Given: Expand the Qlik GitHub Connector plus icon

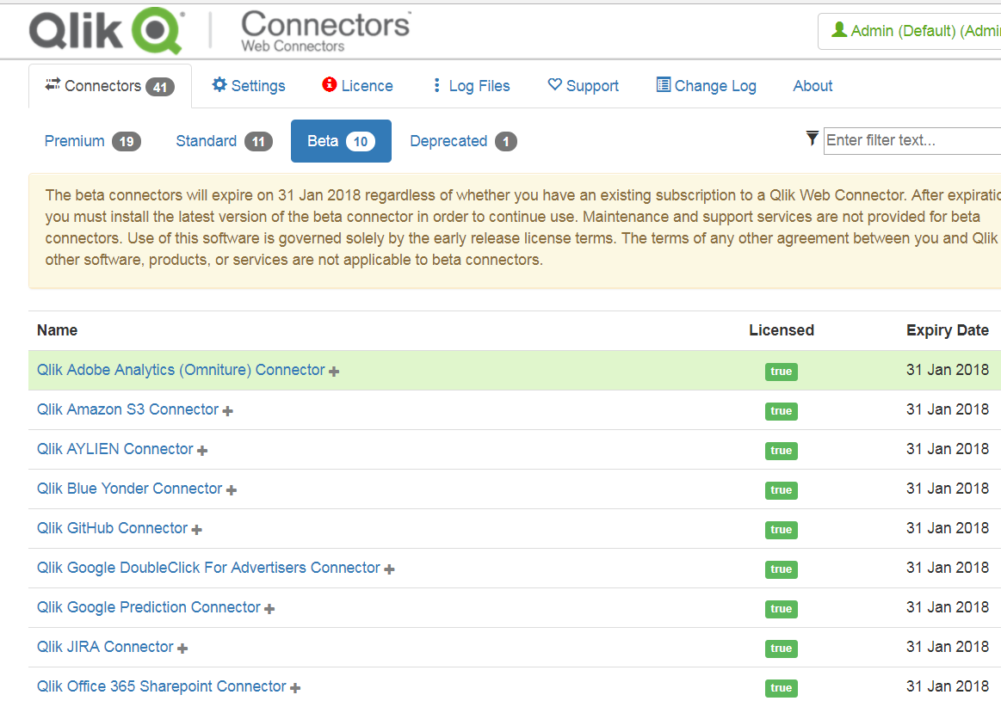Looking at the screenshot, I should 197,530.
